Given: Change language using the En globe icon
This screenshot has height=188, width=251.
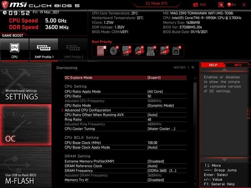Looking at the screenshot, I should click(231, 5).
